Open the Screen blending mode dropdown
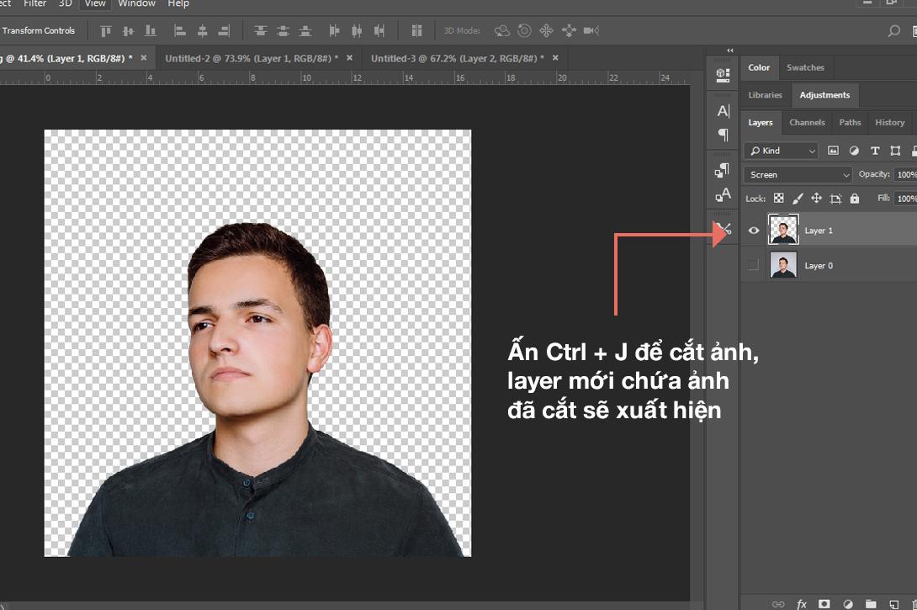 point(797,173)
